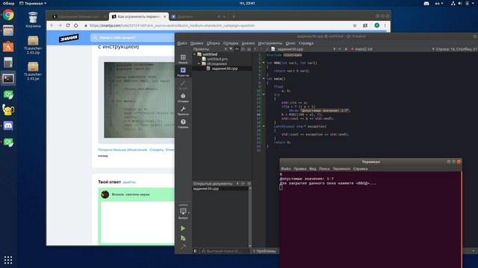This screenshot has height=268, width=478.
Task: Open Справка help mode in sidebar
Action: 183,124
